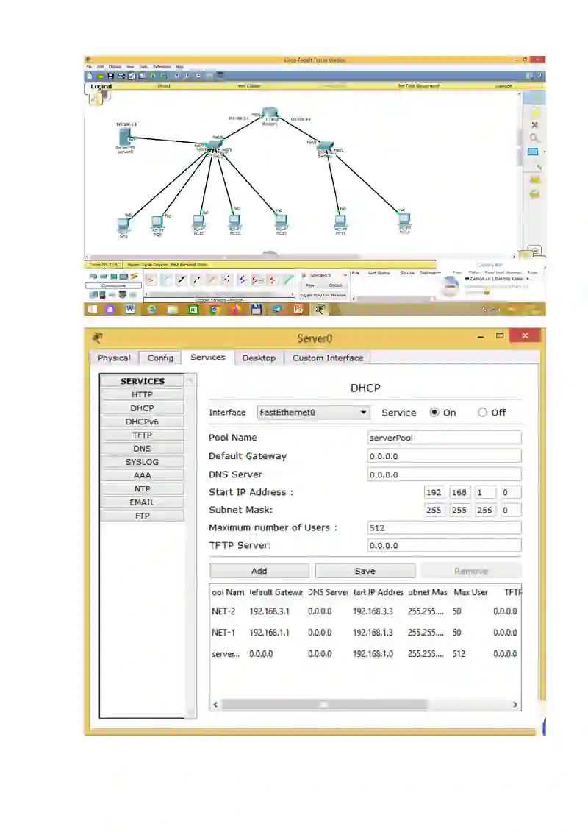Open the File menu in Packet Tracer
The width and height of the screenshot is (588, 832).
click(90, 68)
